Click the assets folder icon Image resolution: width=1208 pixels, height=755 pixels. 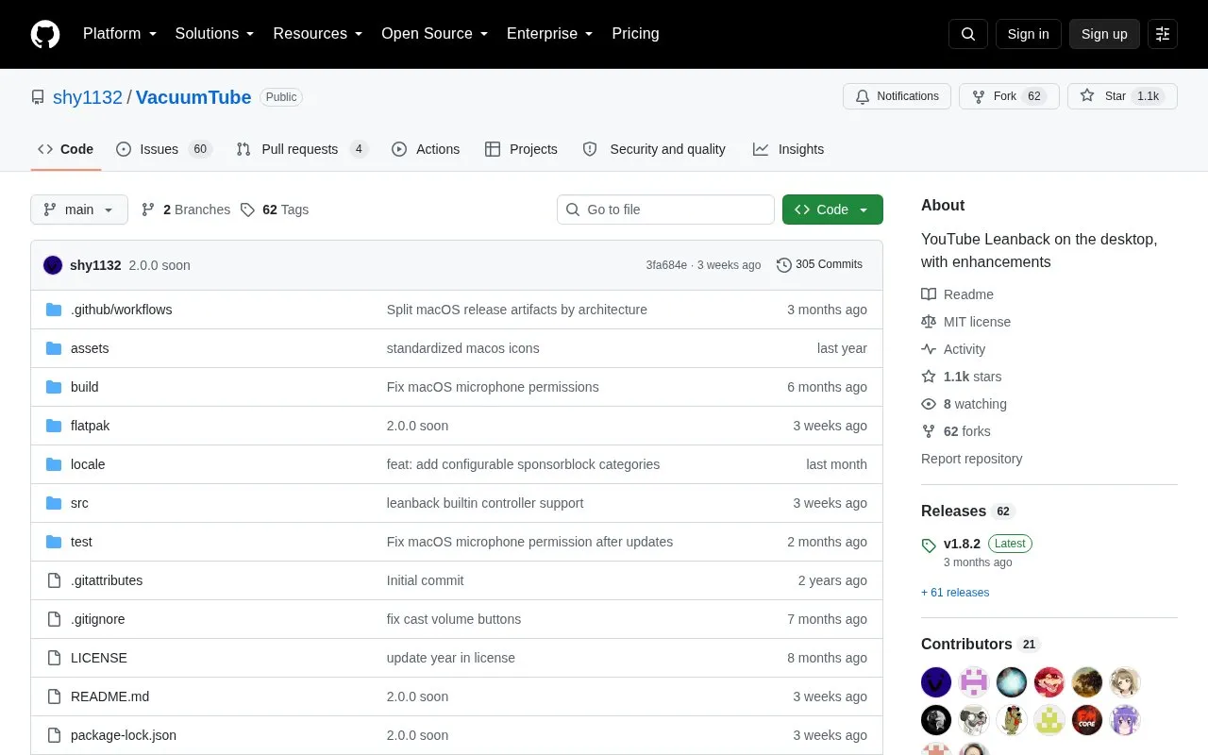[54, 348]
